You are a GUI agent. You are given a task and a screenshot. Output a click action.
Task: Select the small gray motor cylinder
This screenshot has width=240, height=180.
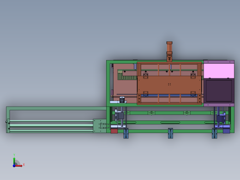tap(122, 100)
